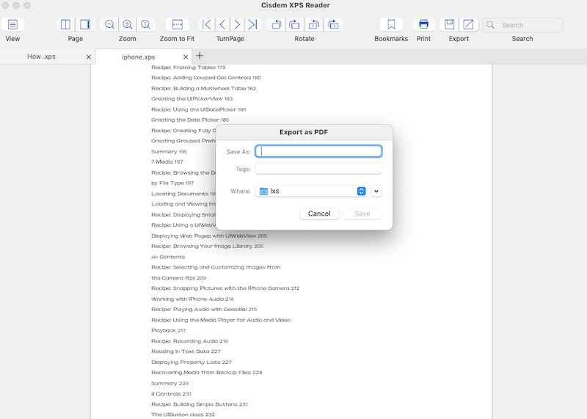
Task: Click the Save As name field
Action: tap(318, 151)
